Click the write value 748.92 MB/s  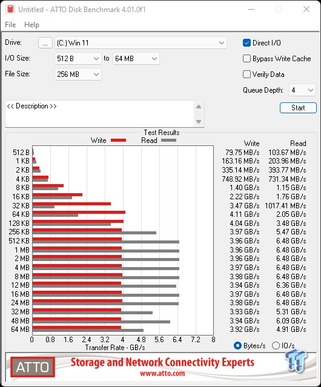point(240,179)
